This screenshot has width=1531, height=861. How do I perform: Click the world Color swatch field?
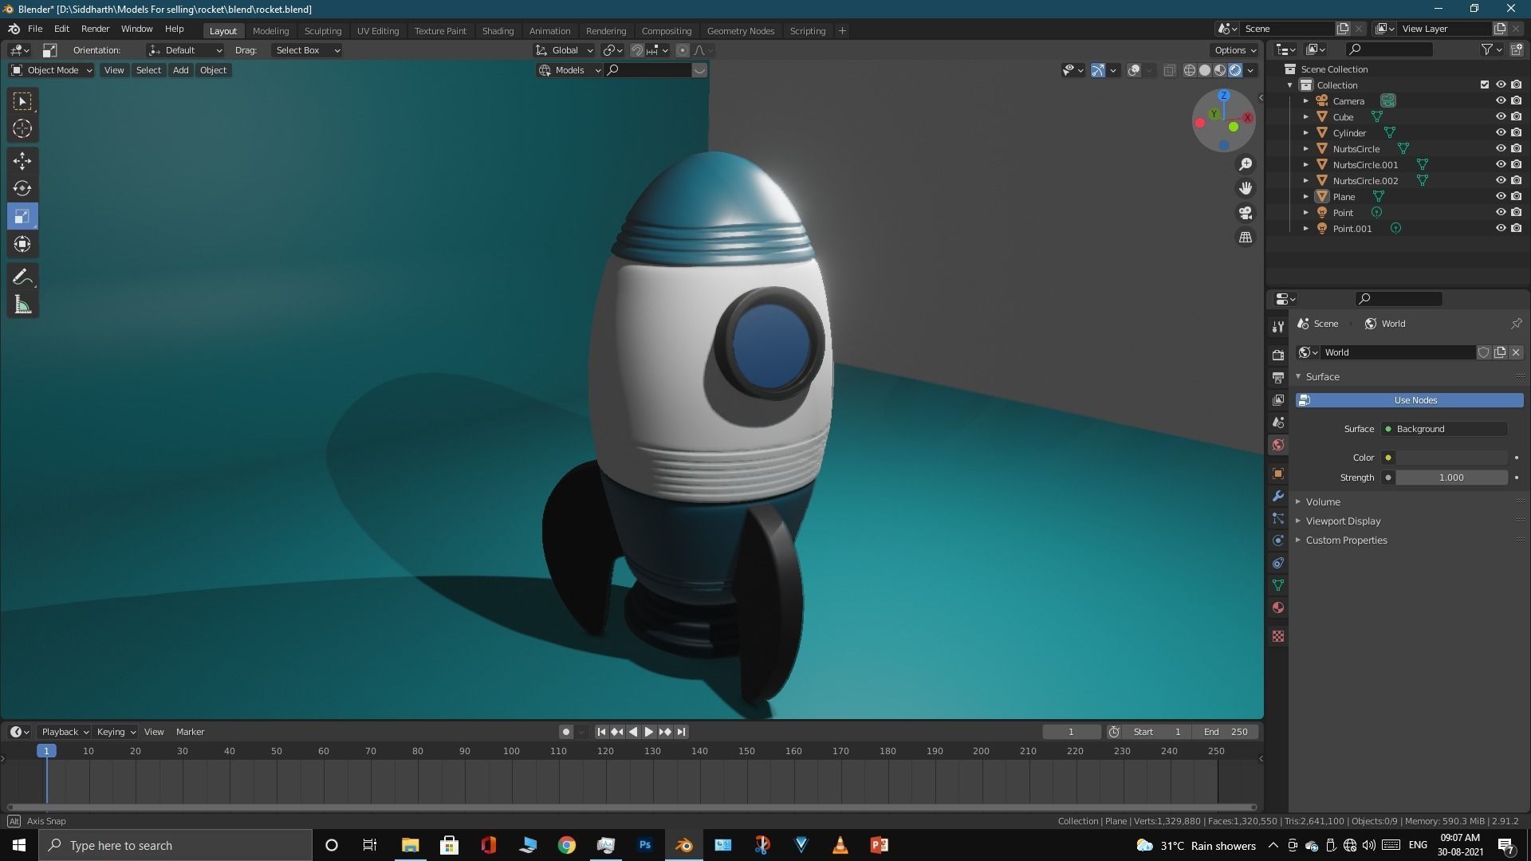click(1450, 458)
